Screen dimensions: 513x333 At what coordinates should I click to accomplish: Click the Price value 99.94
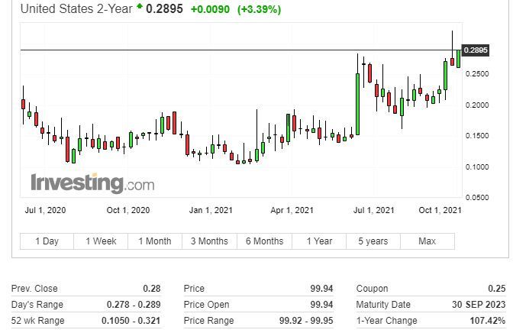tap(321, 289)
